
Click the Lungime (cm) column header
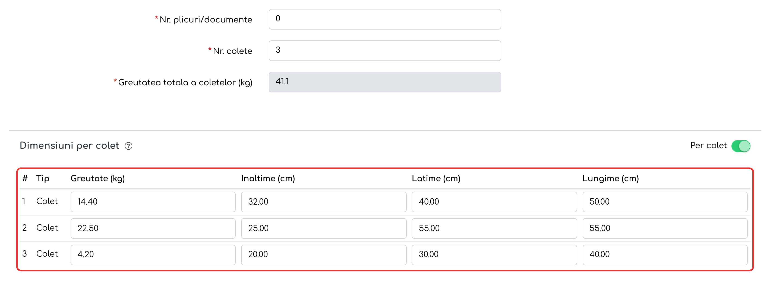tap(611, 178)
